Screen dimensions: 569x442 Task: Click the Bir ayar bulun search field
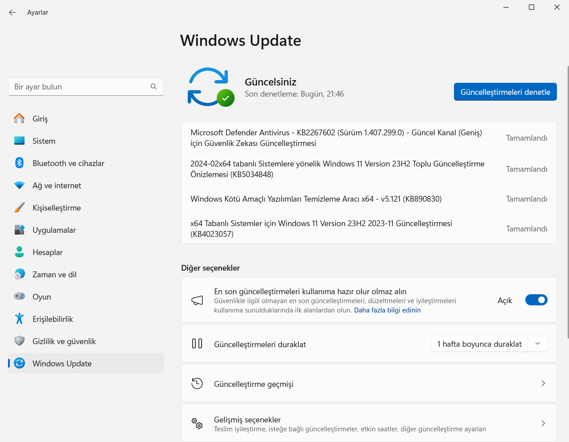(x=86, y=87)
